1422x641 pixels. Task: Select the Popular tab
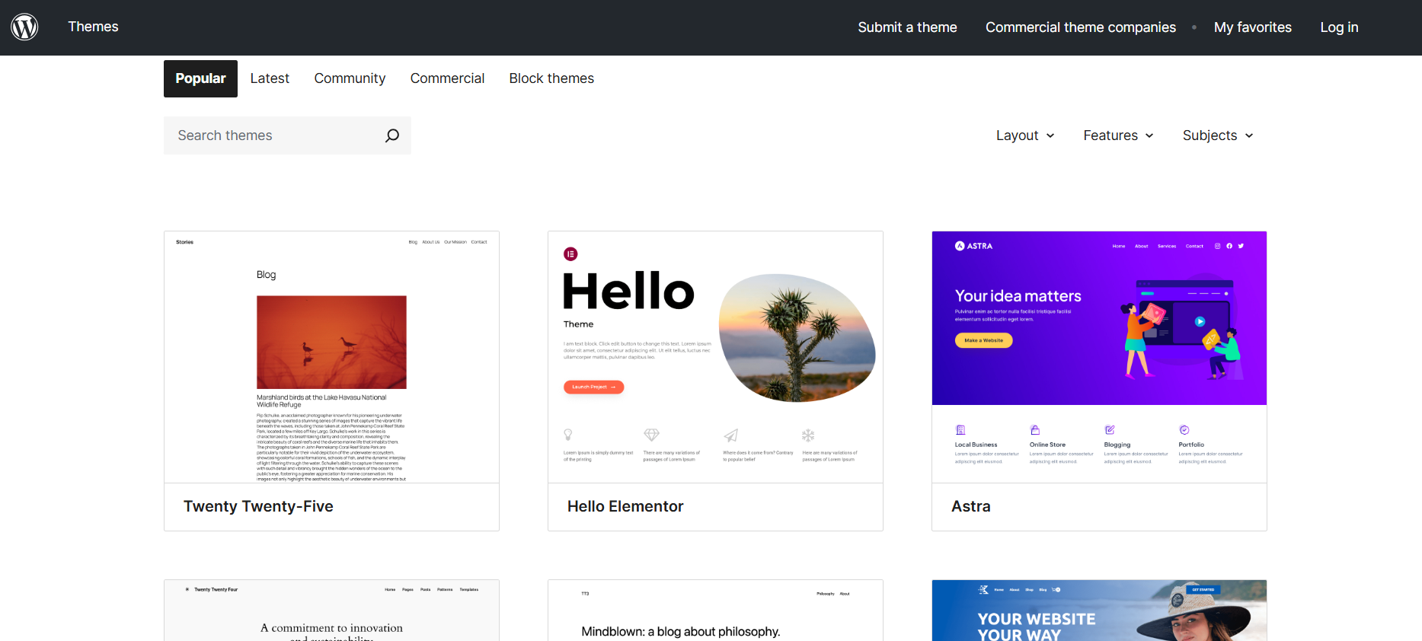[200, 78]
